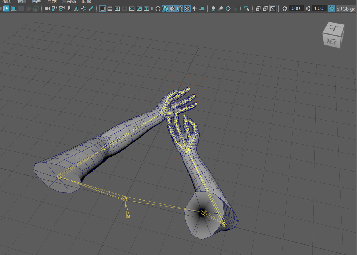Click the Image Plane icon

(76, 9)
